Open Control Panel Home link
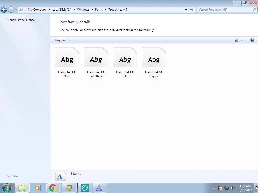Image resolution: width=258 pixels, height=193 pixels. (x=21, y=20)
